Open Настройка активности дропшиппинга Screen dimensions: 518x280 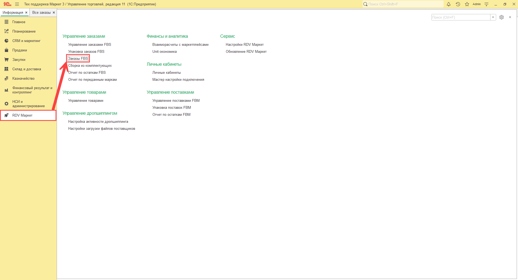coord(98,121)
